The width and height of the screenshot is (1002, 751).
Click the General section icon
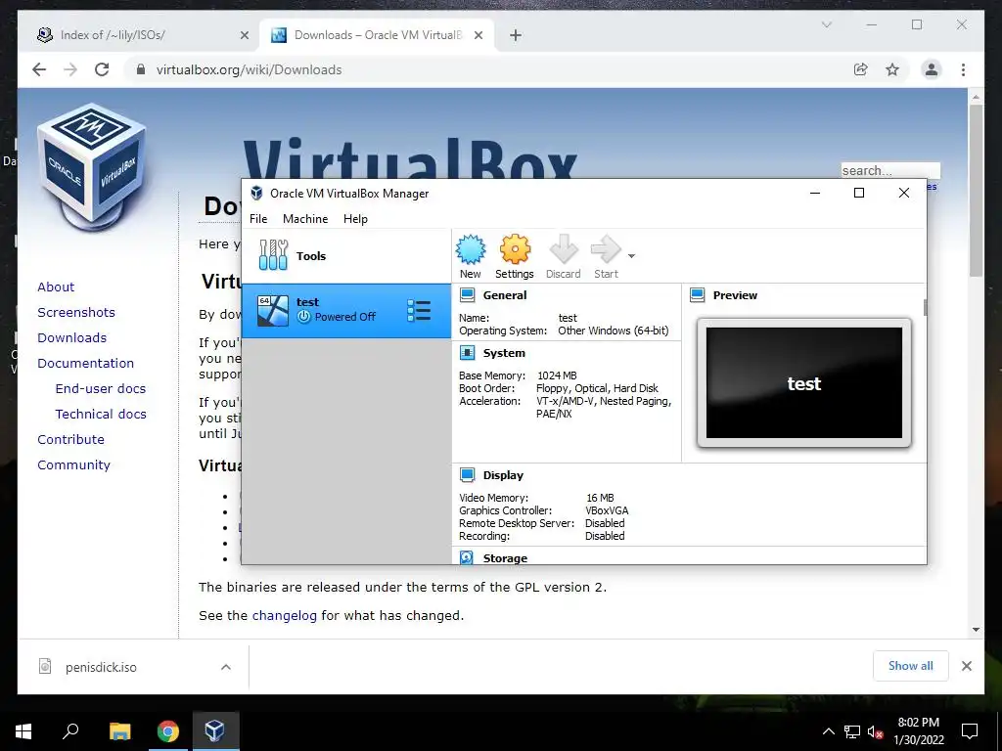467,295
